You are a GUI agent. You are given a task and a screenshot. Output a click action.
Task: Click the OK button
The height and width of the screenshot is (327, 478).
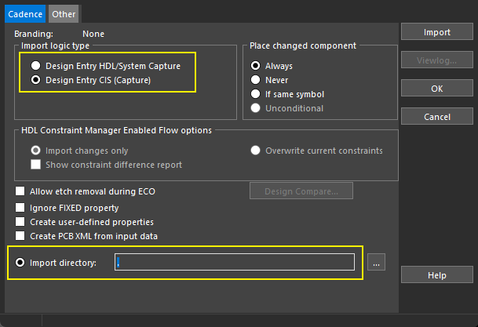[x=437, y=89]
